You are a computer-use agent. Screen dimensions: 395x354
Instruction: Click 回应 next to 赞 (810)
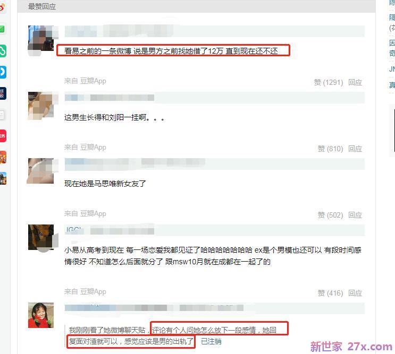click(355, 149)
